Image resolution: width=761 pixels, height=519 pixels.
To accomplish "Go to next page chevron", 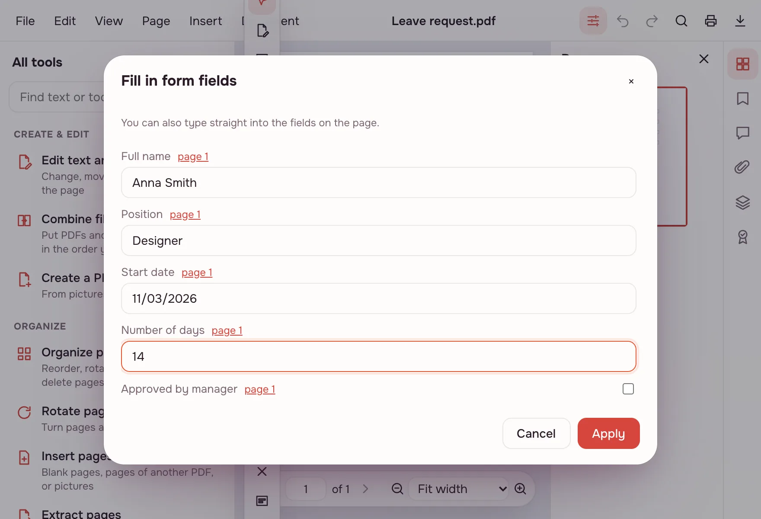I will (366, 489).
